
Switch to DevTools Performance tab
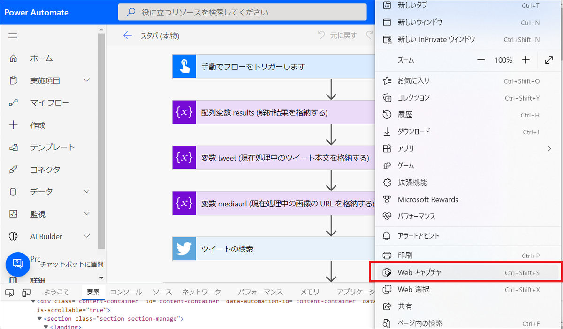click(260, 292)
